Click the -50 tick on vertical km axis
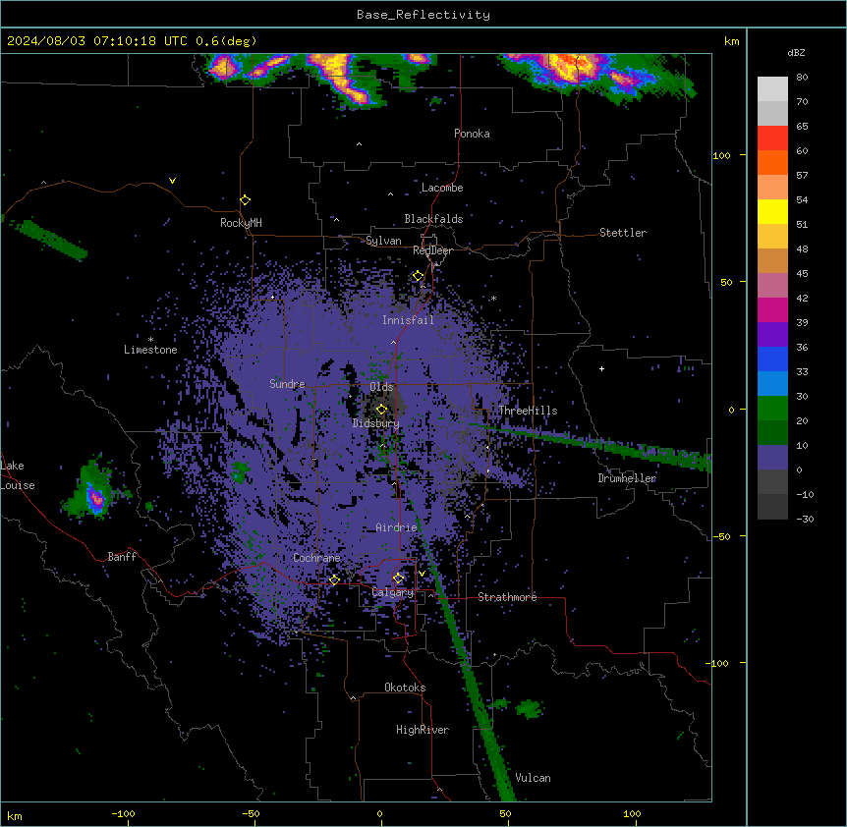The width and height of the screenshot is (847, 827). pyautogui.click(x=721, y=536)
